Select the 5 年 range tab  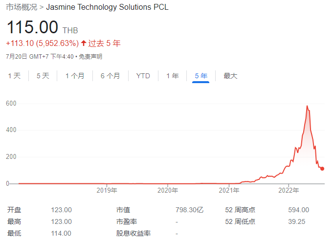(201, 76)
